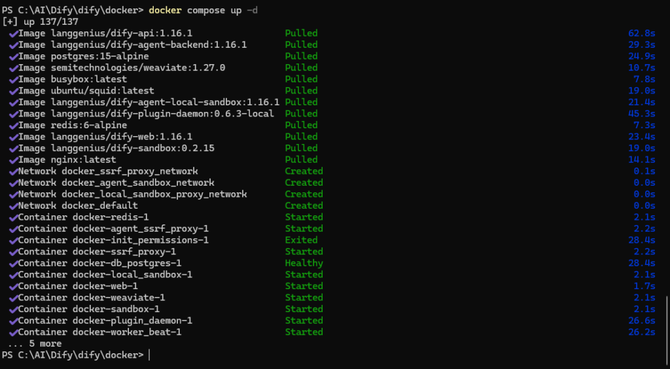The image size is (670, 369).
Task: Click the '[+] up 137/137' progress line
Action: 40,22
